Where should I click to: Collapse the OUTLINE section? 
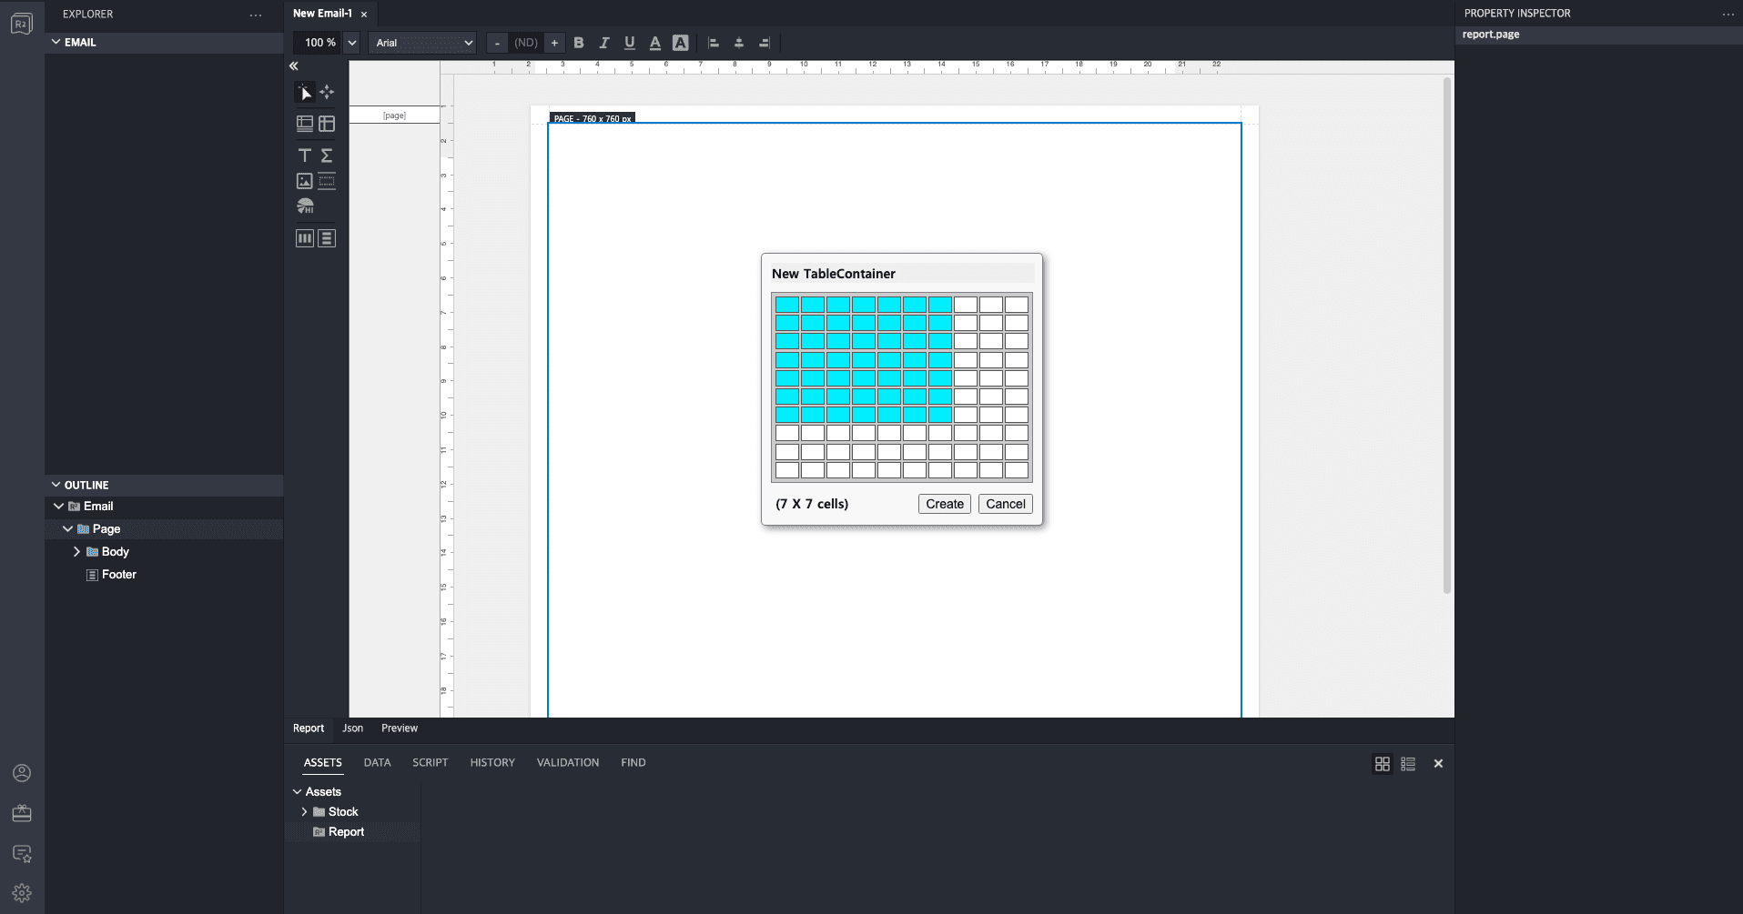56,485
